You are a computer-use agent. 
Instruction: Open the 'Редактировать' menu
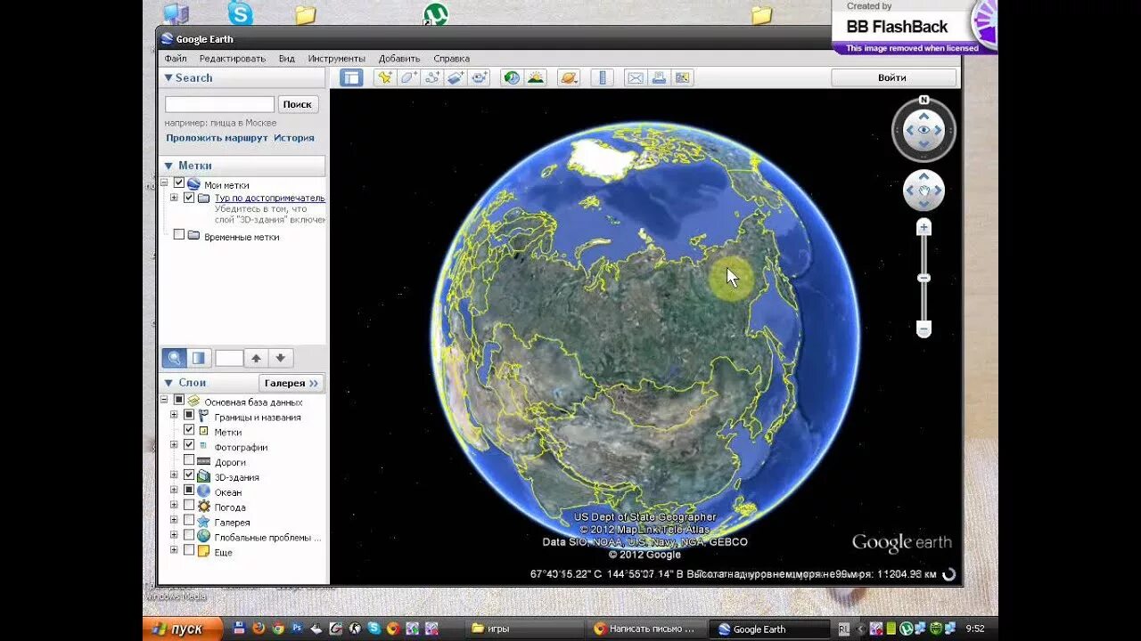(233, 58)
